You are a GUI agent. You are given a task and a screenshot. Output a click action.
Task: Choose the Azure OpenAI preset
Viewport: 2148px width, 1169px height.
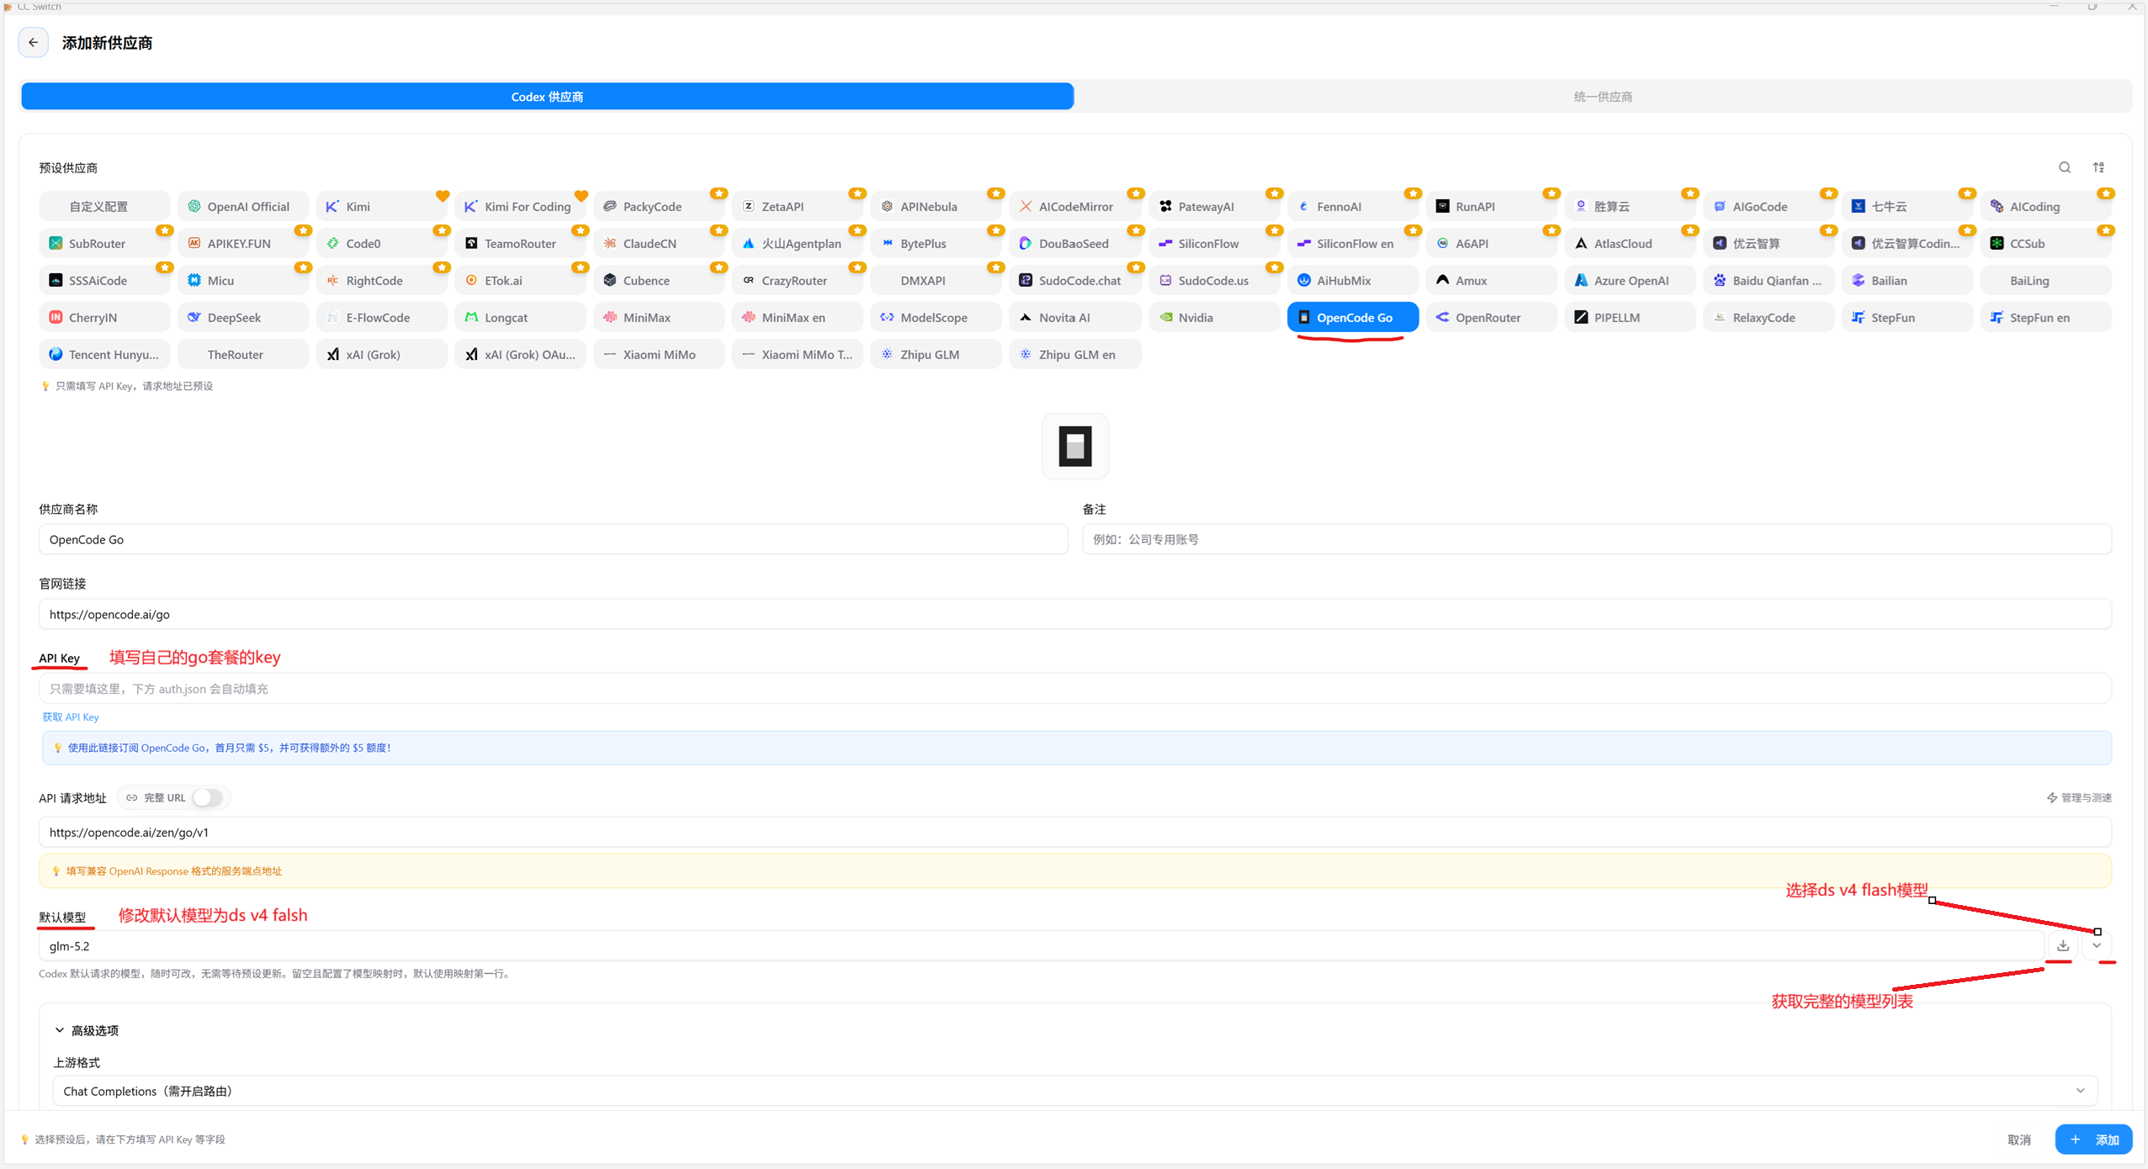(x=1630, y=280)
